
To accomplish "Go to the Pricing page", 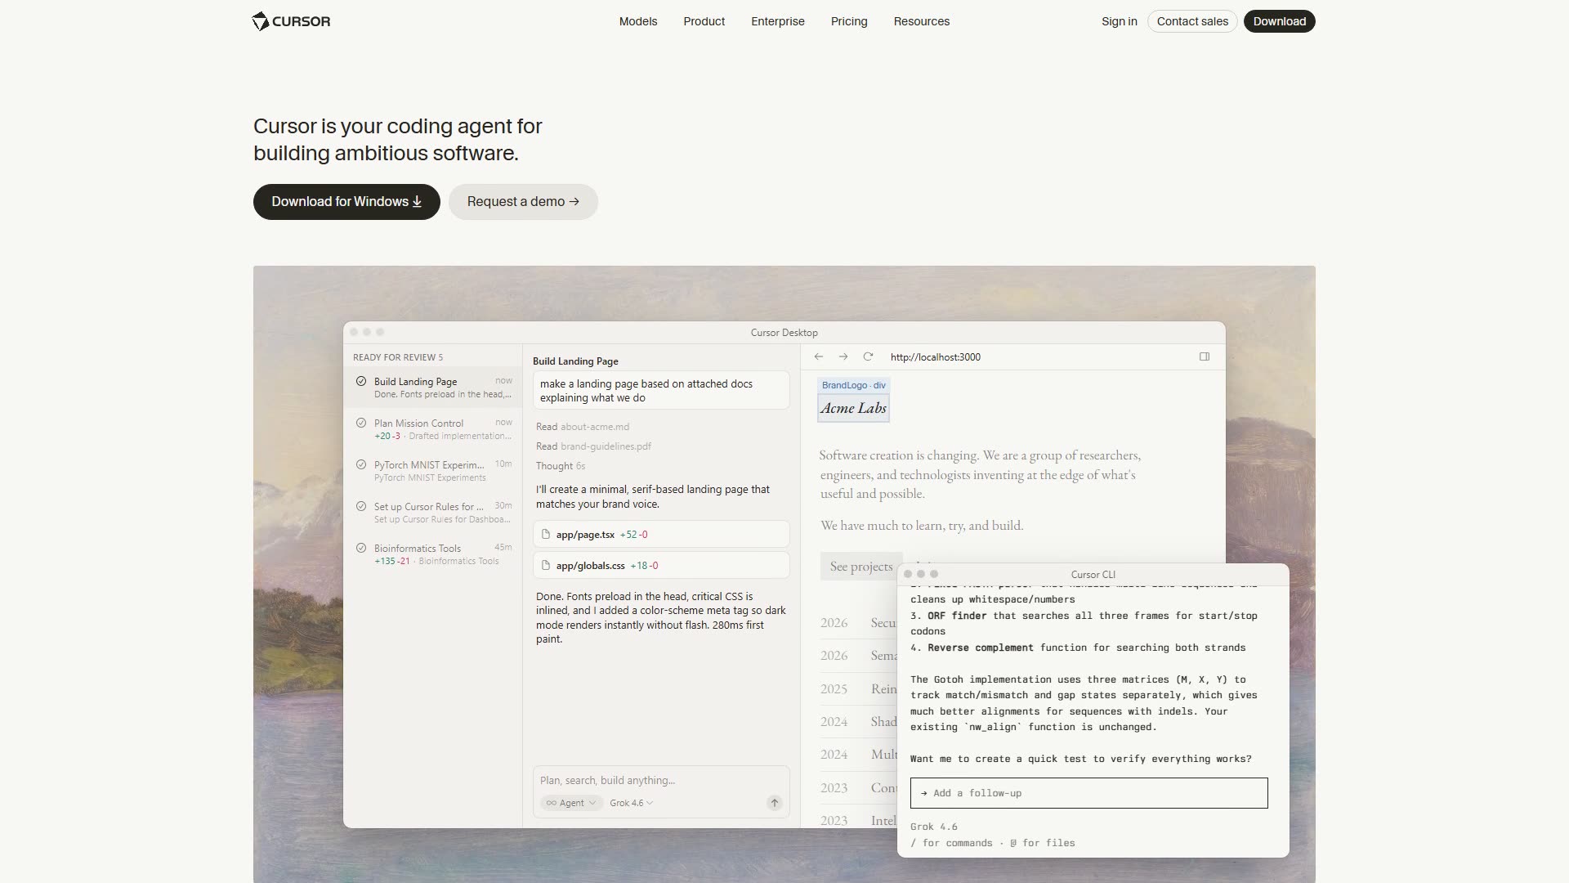I will (x=849, y=21).
